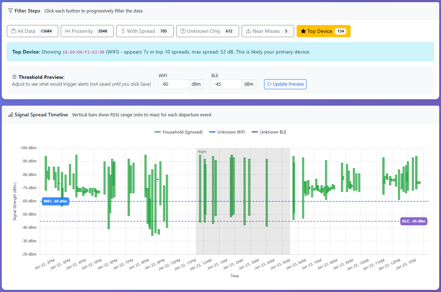Click the funnel icon beside Filter Steps
The height and width of the screenshot is (292, 441).
click(10, 11)
